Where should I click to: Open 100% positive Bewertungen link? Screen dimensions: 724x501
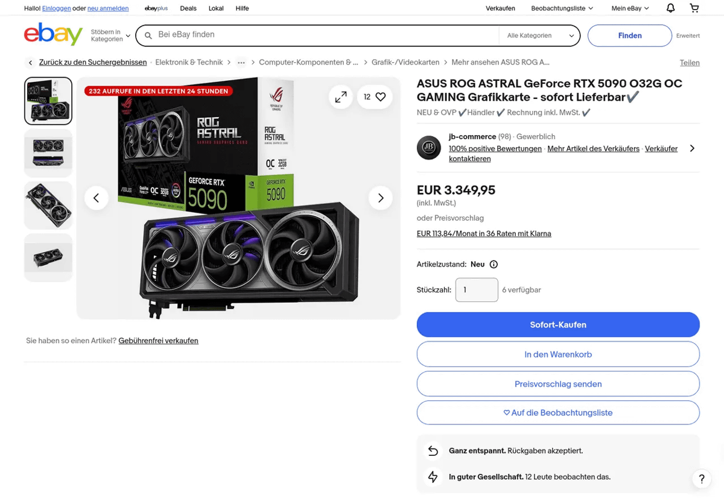pyautogui.click(x=495, y=149)
